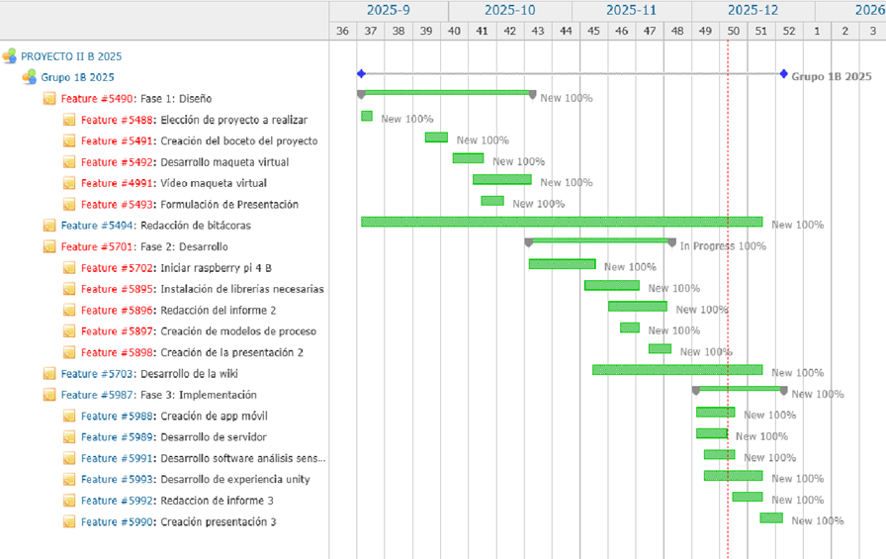Click the Grupo 1B 2025 version icon
Screen dimensions: 886x559
coord(30,77)
